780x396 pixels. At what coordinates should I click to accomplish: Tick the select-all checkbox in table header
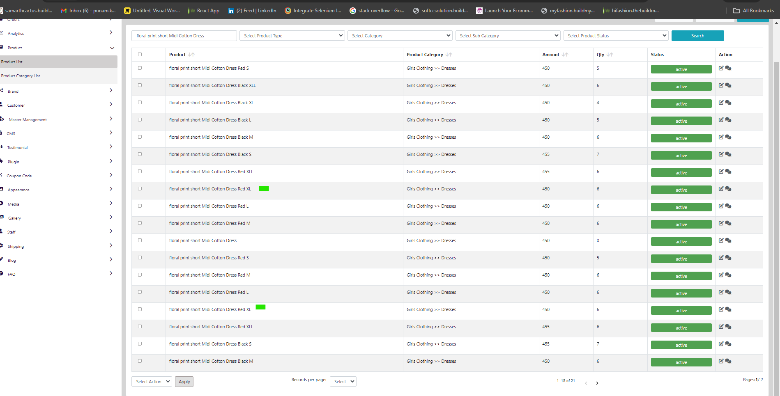140,54
